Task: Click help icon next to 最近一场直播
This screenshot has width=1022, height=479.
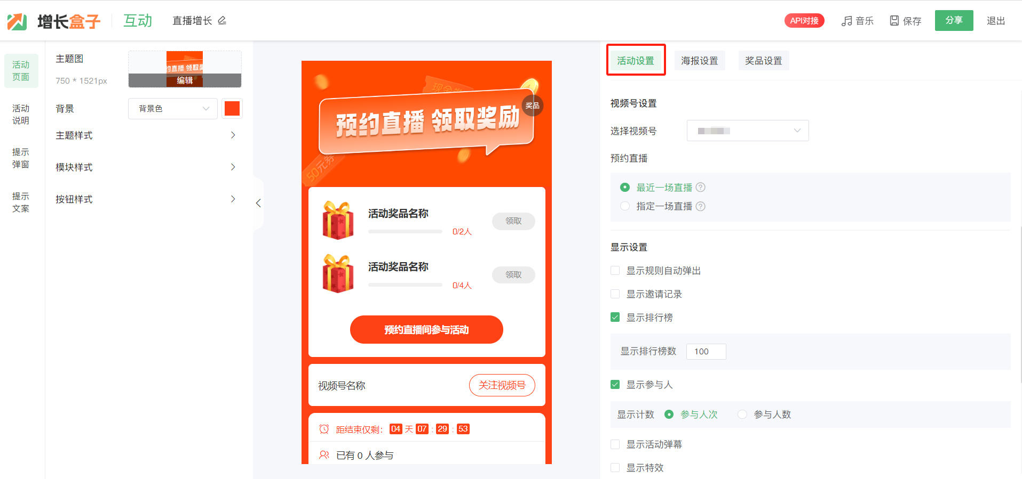Action: coord(701,188)
